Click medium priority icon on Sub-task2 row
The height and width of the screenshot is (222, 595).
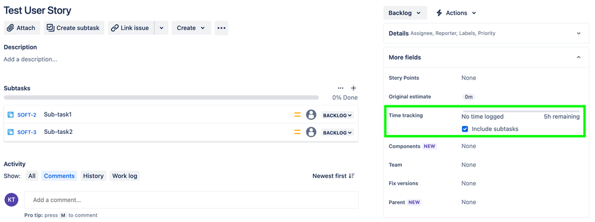(x=297, y=132)
